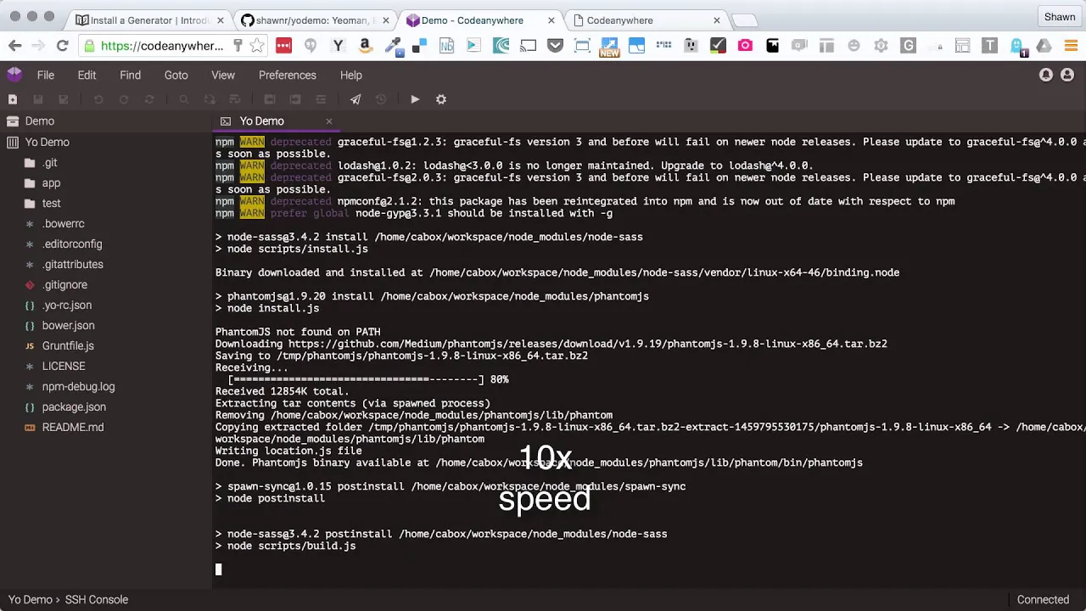Image resolution: width=1086 pixels, height=611 pixels.
Task: Click the Chromecast extension icon
Action: click(528, 46)
